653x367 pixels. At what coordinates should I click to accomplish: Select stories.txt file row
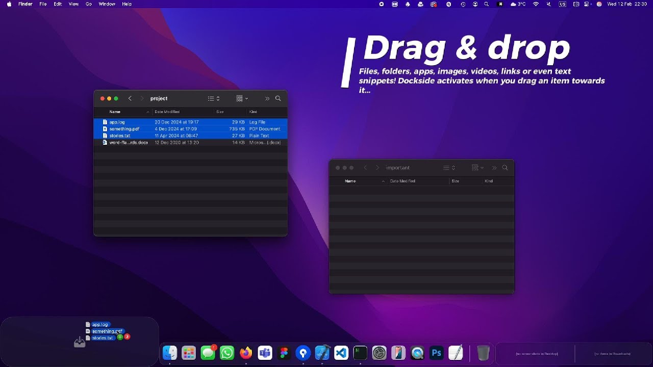click(x=190, y=136)
